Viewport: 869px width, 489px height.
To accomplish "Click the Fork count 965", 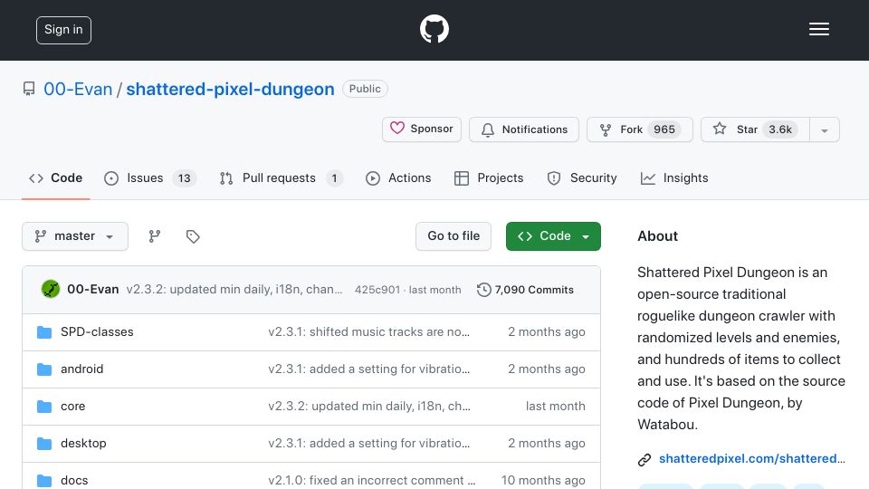I will tap(664, 129).
